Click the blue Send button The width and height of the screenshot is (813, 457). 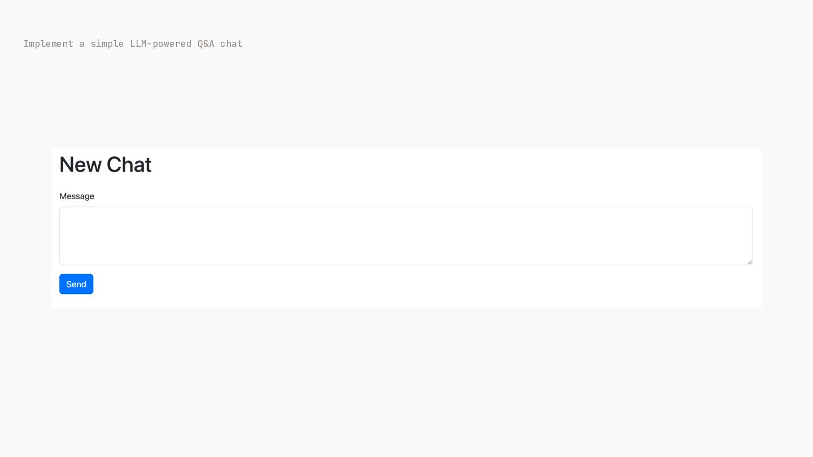click(76, 284)
